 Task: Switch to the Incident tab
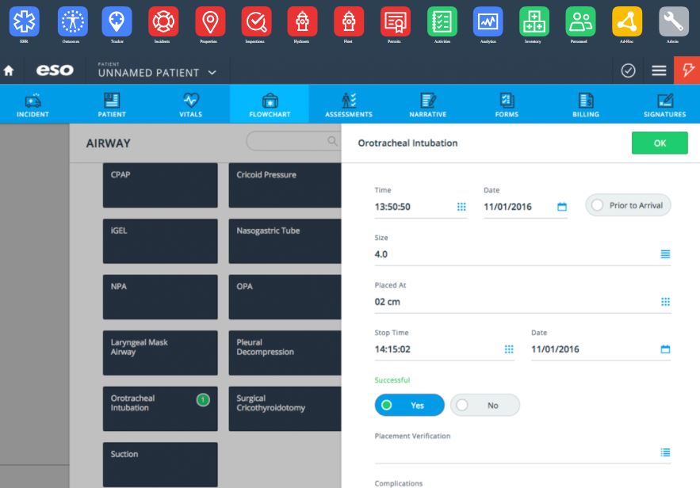coord(33,104)
